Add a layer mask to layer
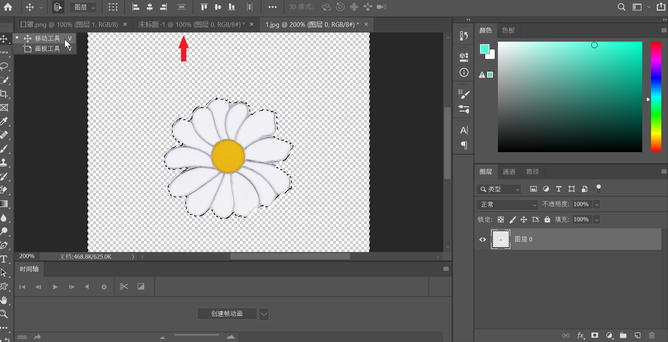This screenshot has width=668, height=342. (x=595, y=335)
